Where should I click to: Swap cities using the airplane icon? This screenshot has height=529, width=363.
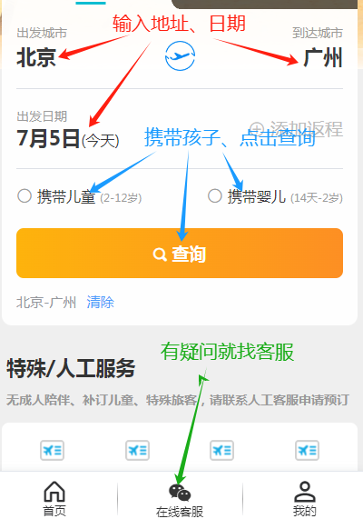(180, 56)
